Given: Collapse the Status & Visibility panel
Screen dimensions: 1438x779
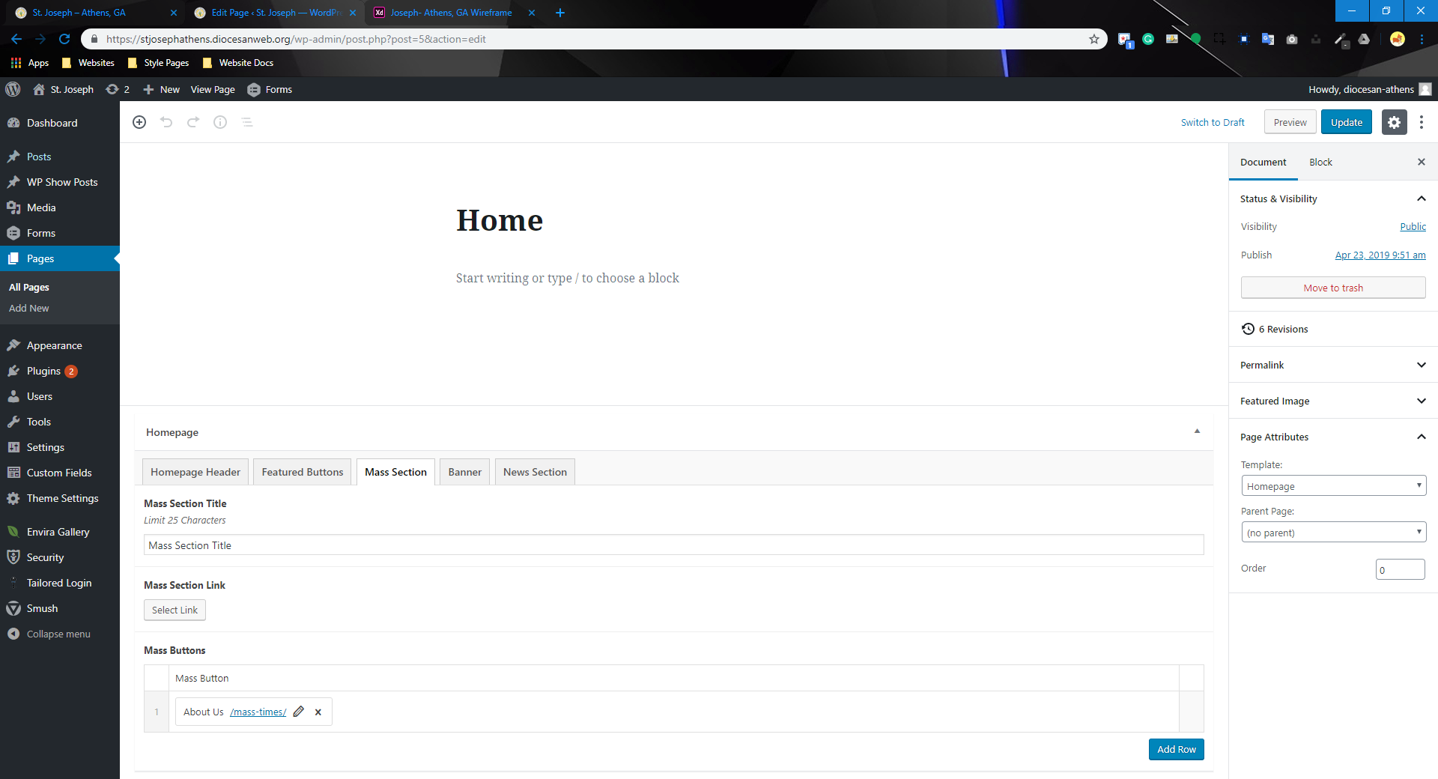Looking at the screenshot, I should tap(1421, 198).
